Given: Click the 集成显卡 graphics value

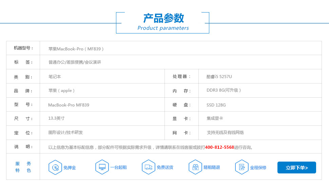Looking at the screenshot, I should 215,118.
